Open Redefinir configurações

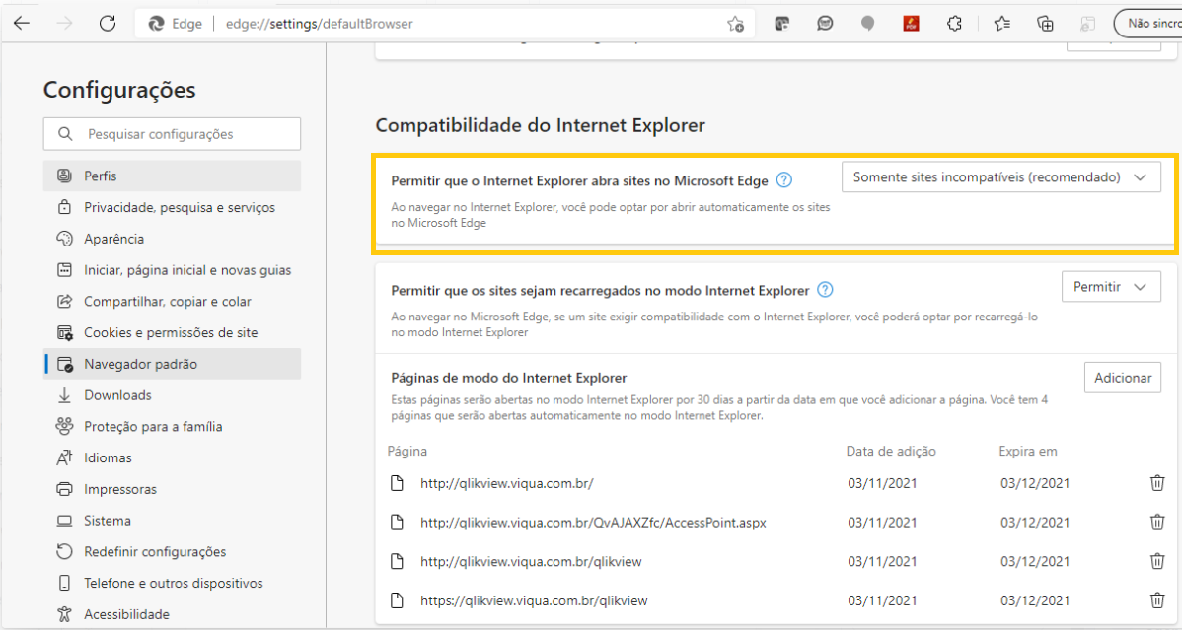point(172,551)
